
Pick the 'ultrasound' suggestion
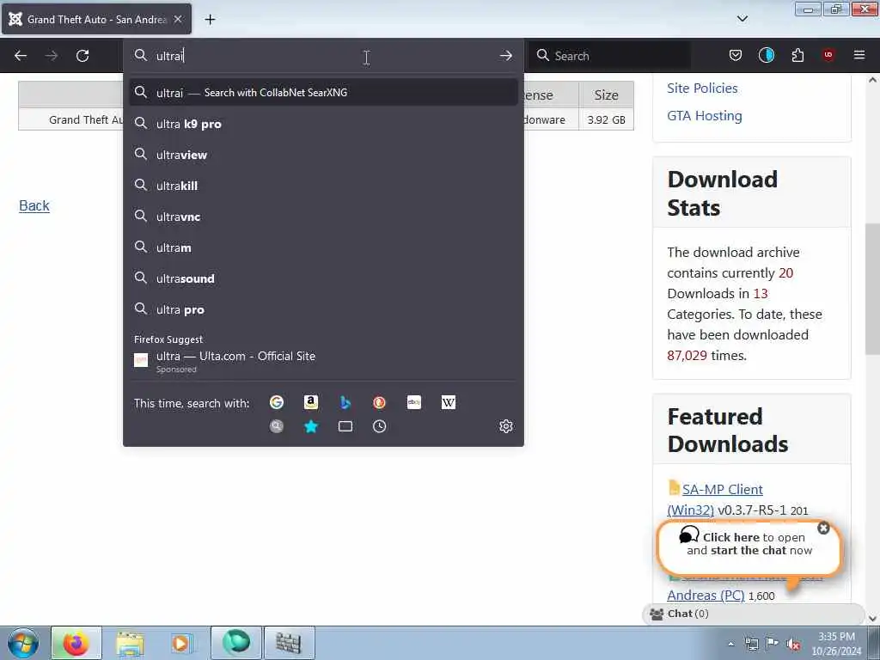(x=323, y=278)
